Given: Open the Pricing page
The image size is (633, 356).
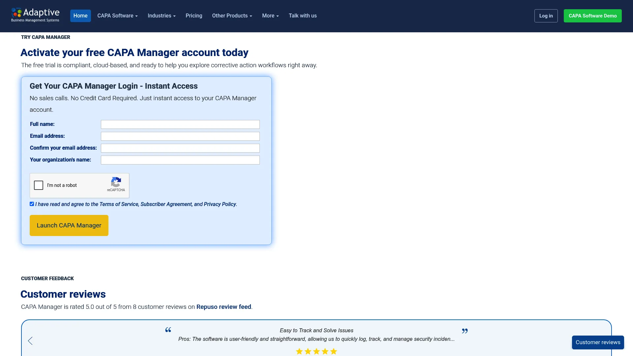Looking at the screenshot, I should [194, 16].
